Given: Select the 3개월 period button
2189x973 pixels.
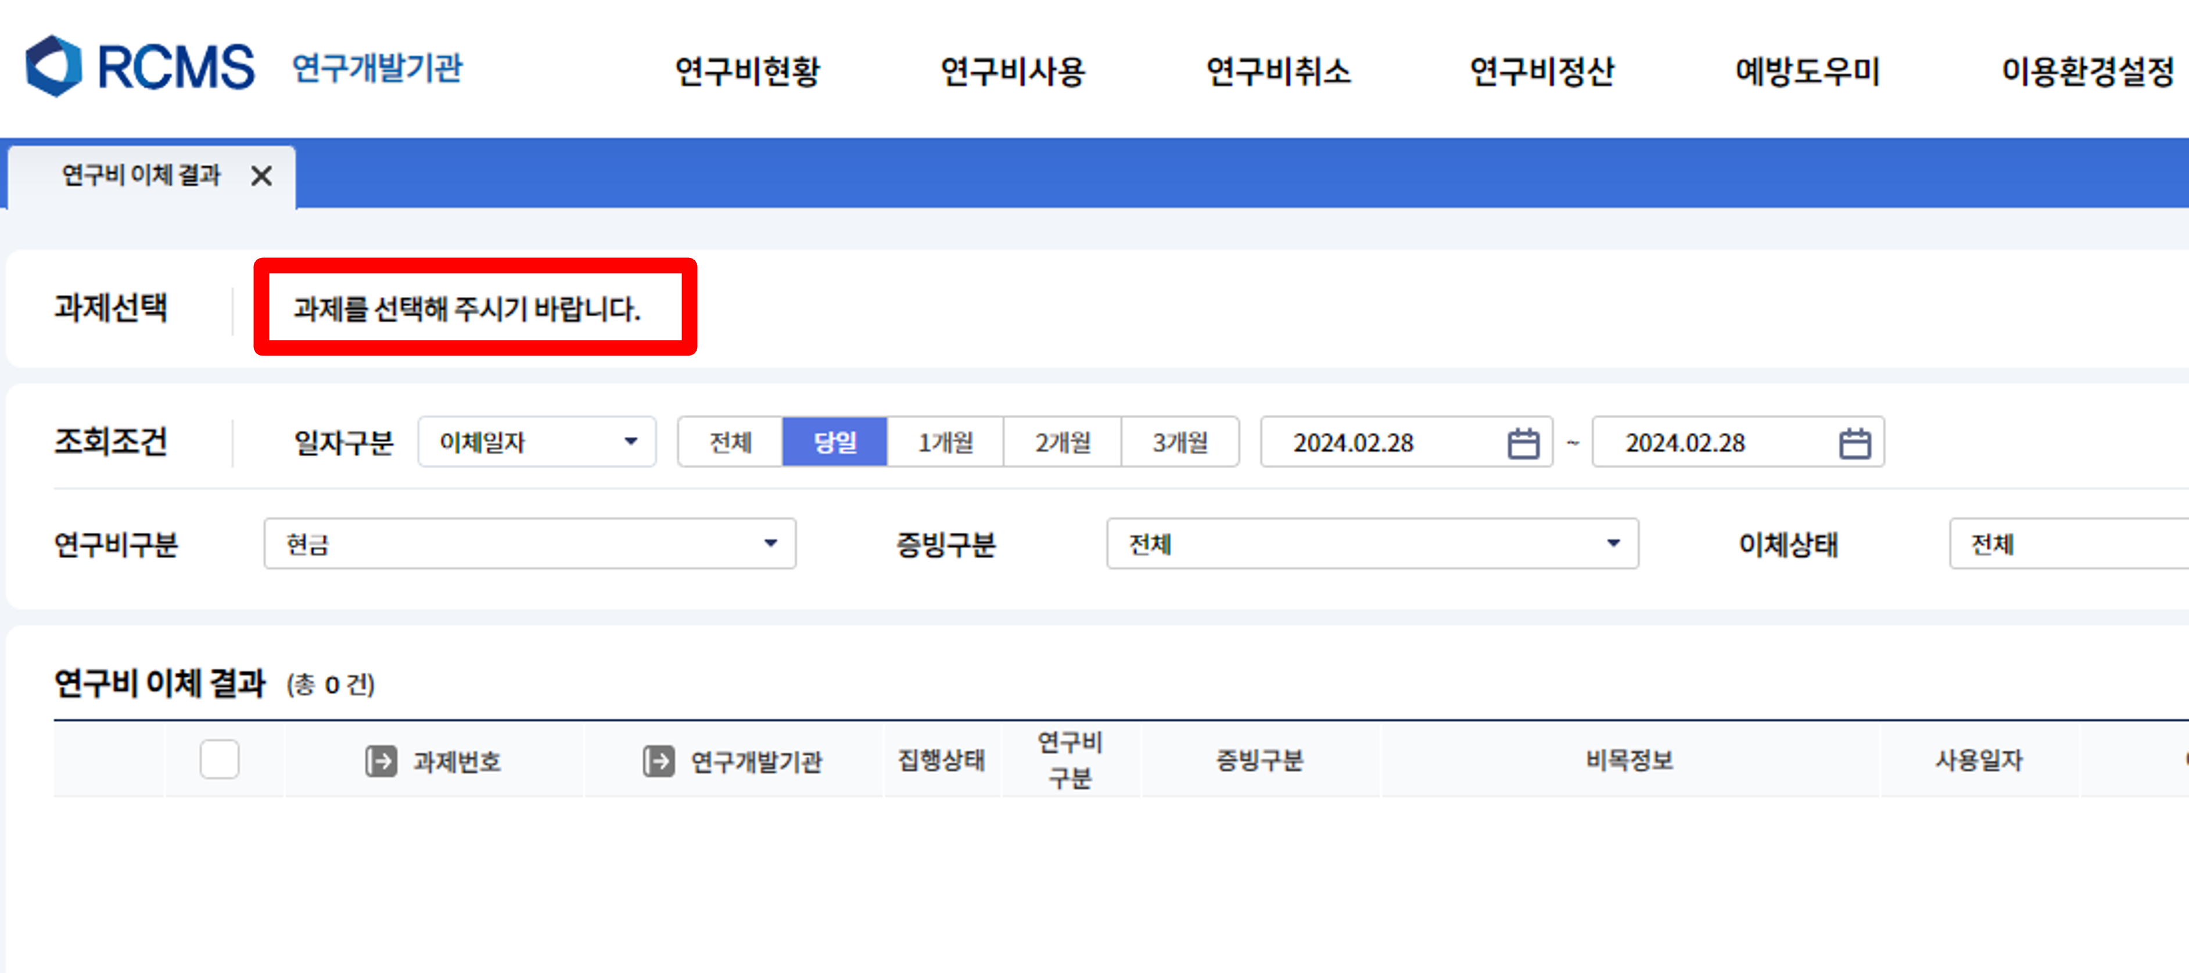Looking at the screenshot, I should pos(1179,442).
